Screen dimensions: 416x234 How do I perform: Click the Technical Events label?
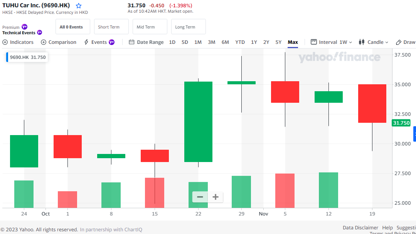point(19,33)
